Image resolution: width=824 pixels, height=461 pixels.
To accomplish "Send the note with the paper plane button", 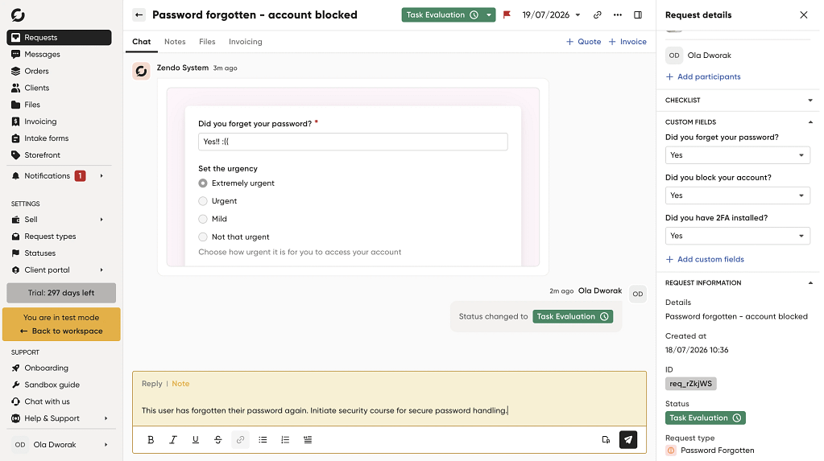I will pyautogui.click(x=628, y=439).
